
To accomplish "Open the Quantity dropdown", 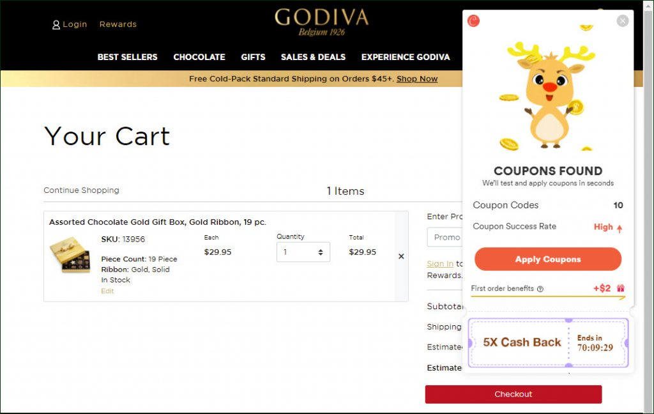I will [x=303, y=252].
